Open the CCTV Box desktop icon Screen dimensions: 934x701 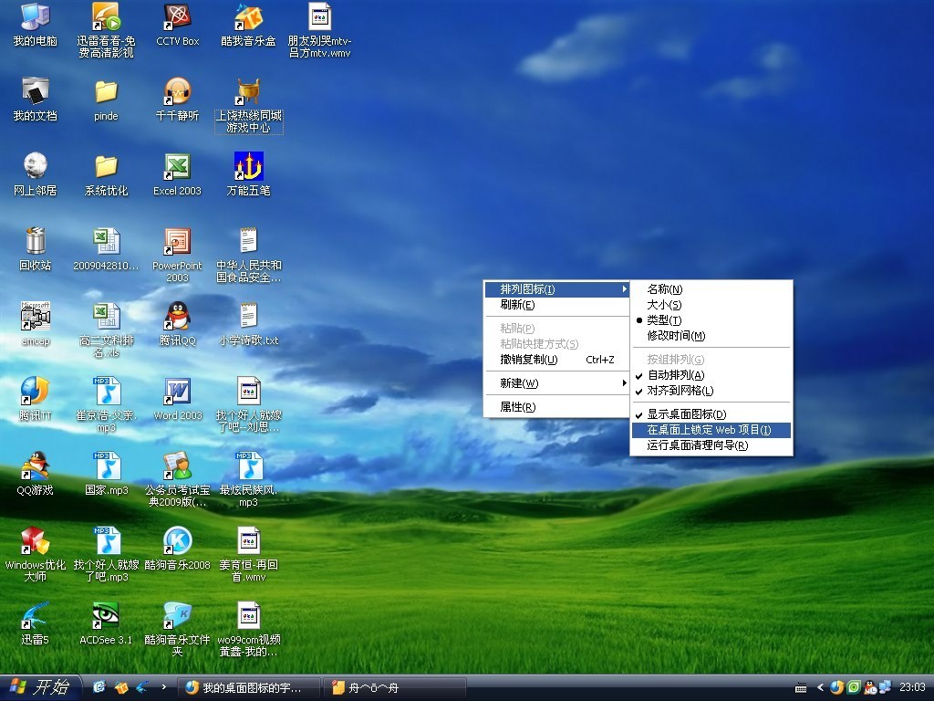tap(177, 19)
